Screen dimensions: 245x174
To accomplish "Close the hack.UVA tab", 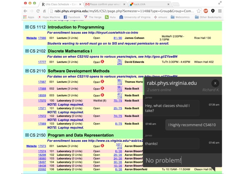I will point(168,4).
